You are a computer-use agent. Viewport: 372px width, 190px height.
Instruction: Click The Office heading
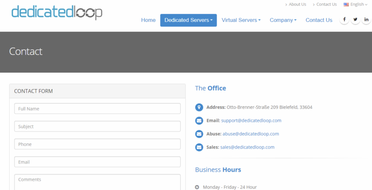(211, 88)
